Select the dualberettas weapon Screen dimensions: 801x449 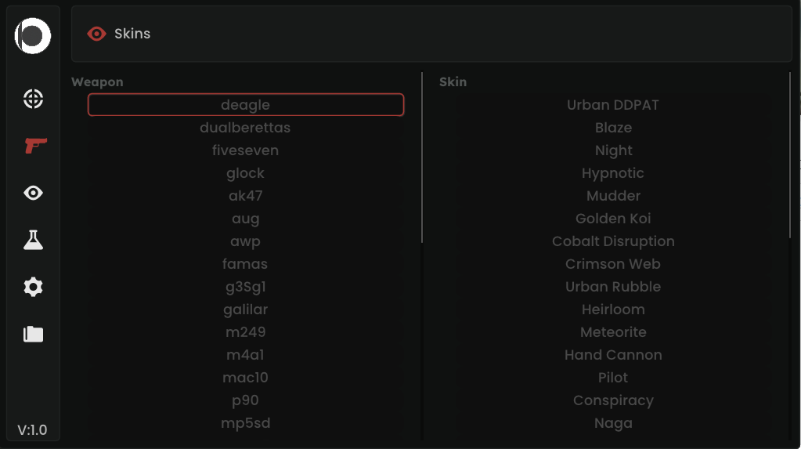click(x=245, y=128)
